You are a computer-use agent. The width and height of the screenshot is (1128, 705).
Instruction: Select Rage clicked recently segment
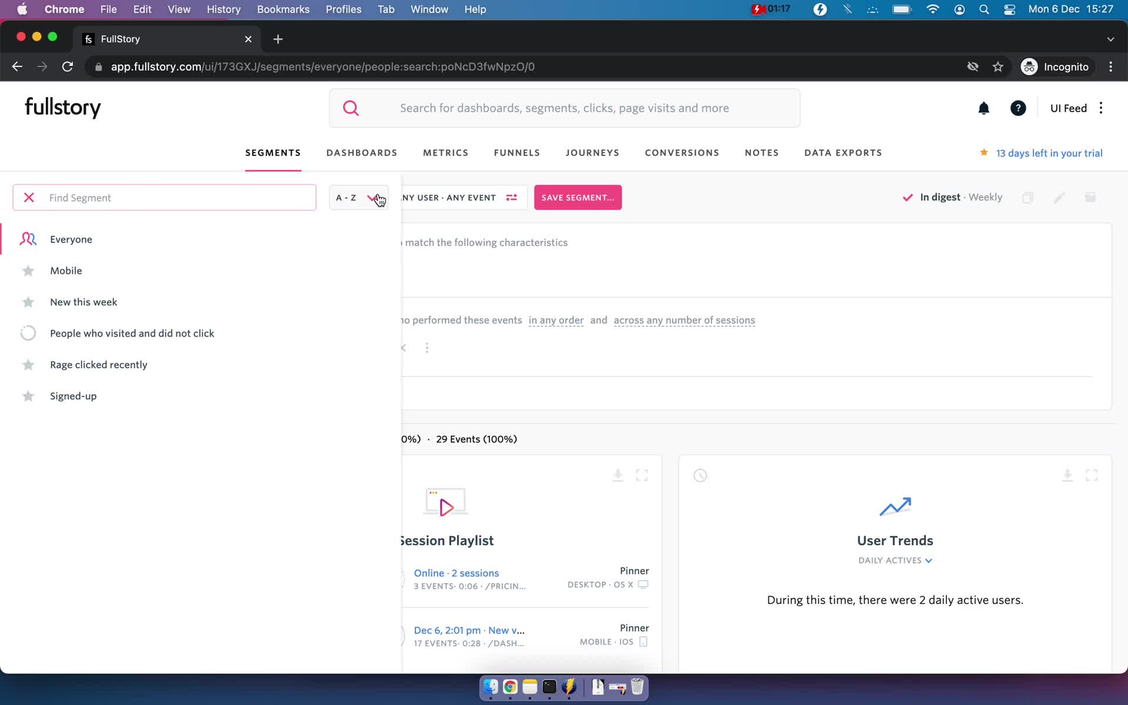(99, 365)
